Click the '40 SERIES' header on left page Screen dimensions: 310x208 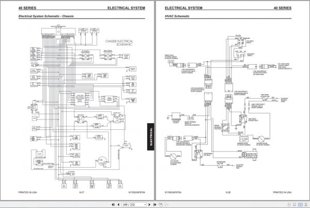(27, 8)
